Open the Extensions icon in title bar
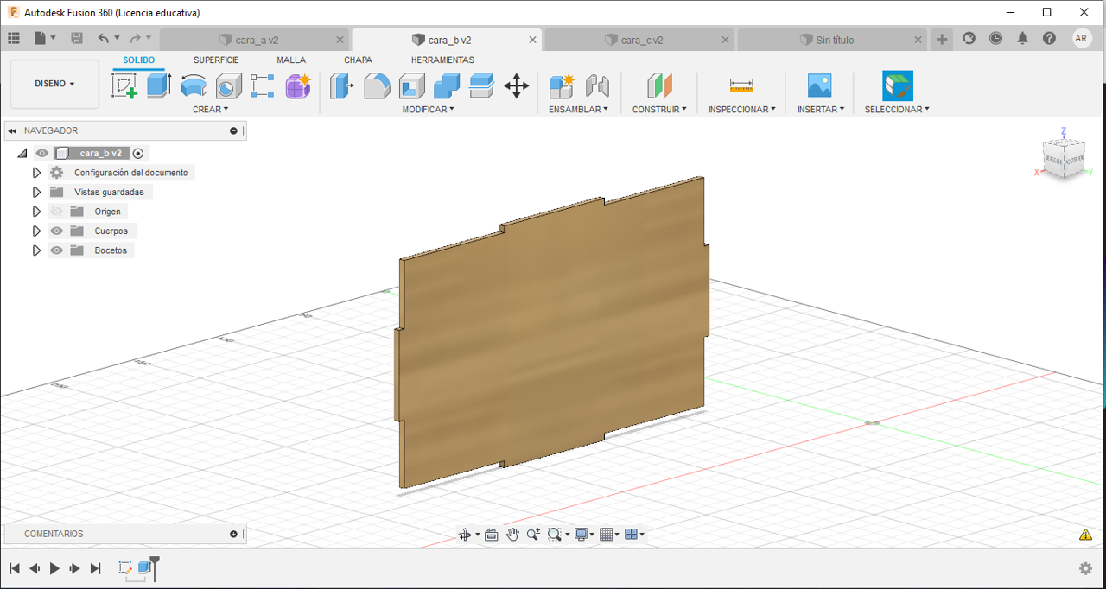Image resolution: width=1106 pixels, height=589 pixels. click(969, 38)
